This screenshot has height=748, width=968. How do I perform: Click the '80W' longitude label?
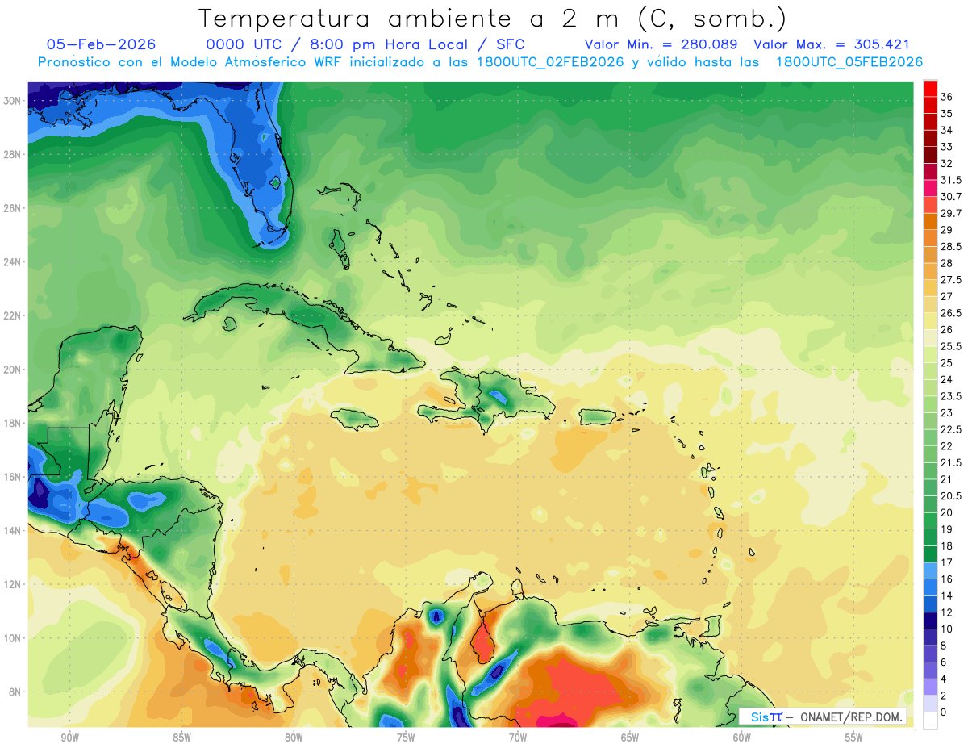coord(294,738)
